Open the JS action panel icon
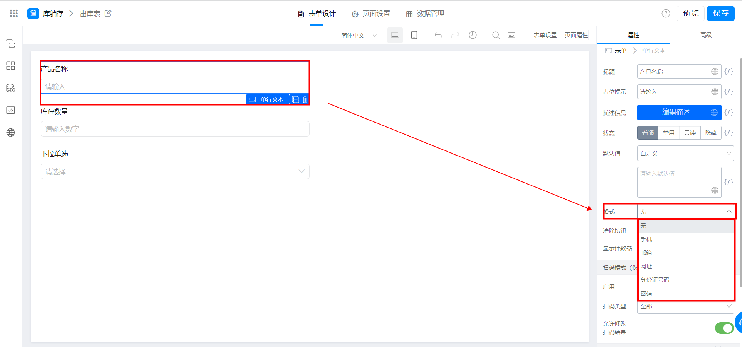The height and width of the screenshot is (347, 742). (x=11, y=110)
